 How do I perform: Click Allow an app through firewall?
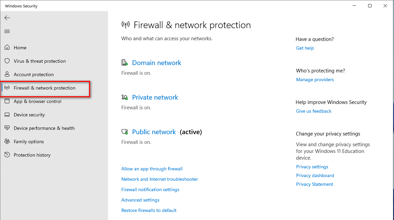click(x=152, y=169)
